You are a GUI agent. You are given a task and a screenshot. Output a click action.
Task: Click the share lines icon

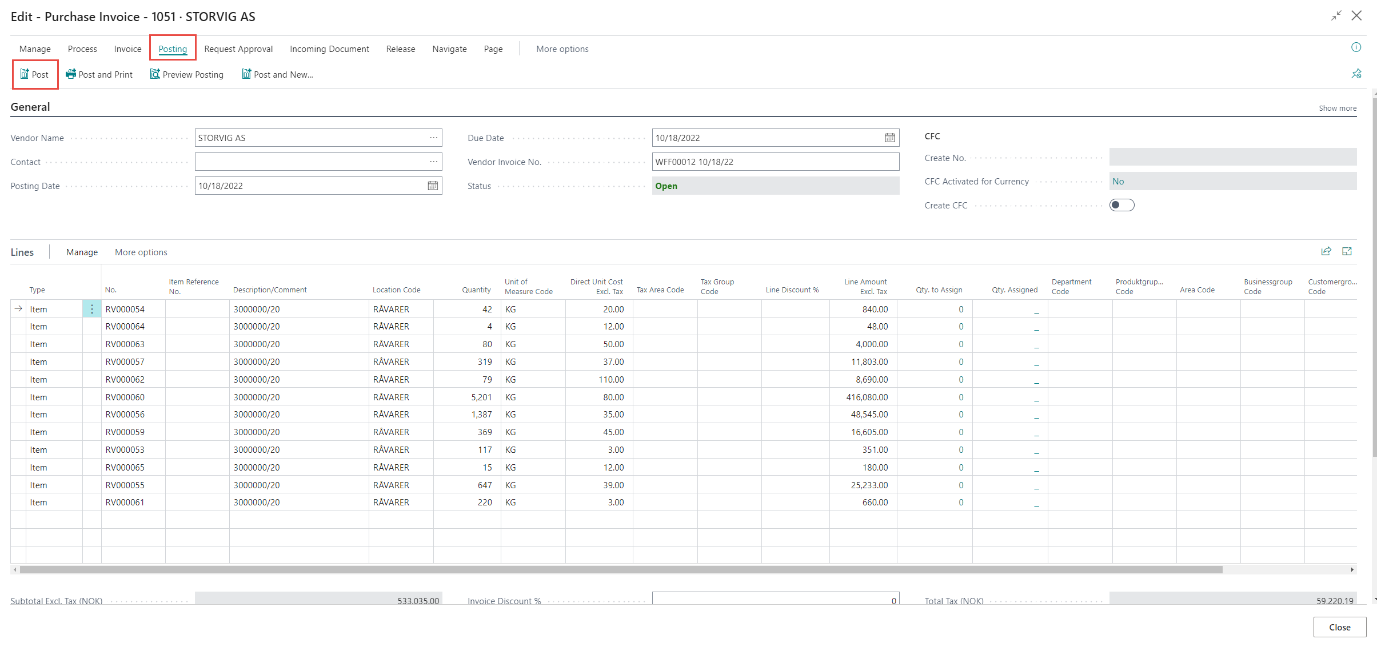click(x=1326, y=251)
